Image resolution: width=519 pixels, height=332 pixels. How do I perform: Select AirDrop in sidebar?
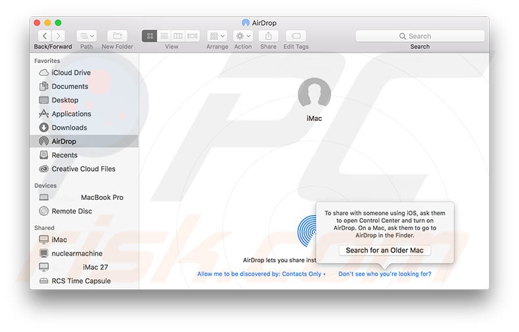point(84,141)
